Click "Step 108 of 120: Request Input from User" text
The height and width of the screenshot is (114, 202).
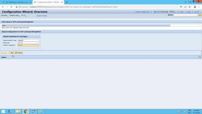tap(15, 28)
